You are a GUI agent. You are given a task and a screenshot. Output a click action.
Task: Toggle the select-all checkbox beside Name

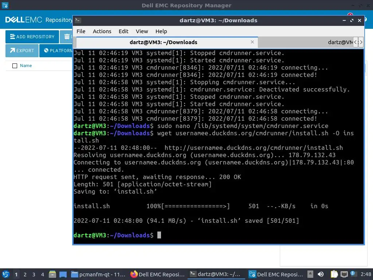tap(15, 66)
